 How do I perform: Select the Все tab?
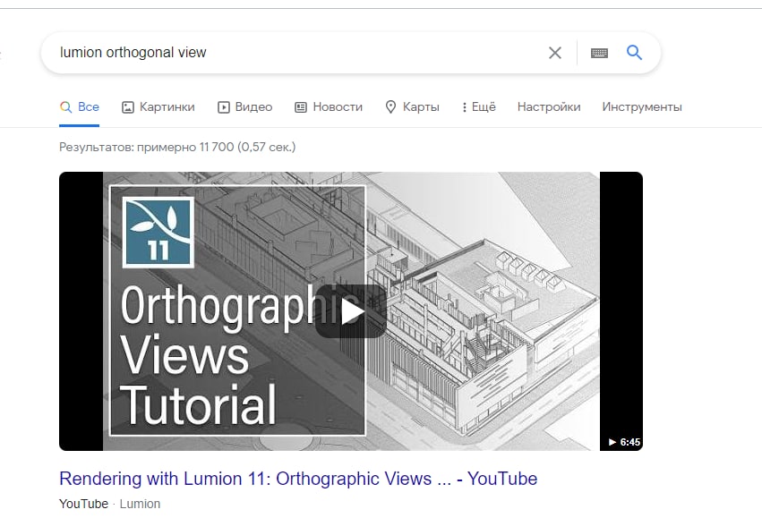[x=79, y=106]
